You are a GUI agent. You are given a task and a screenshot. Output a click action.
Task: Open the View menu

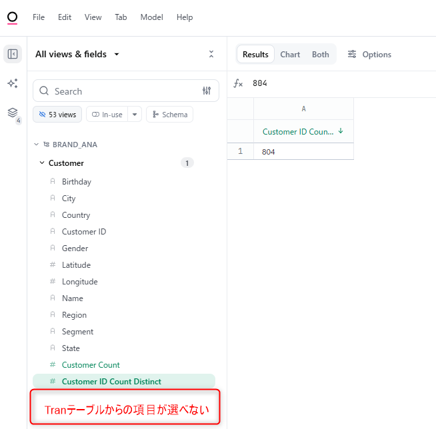coord(93,17)
